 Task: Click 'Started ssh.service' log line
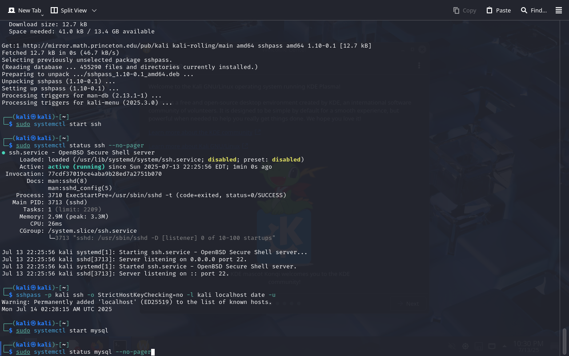[149, 267]
